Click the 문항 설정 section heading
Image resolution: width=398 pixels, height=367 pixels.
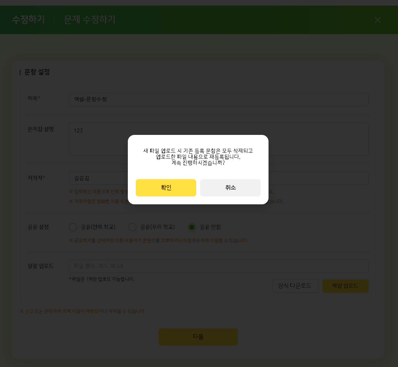point(37,72)
